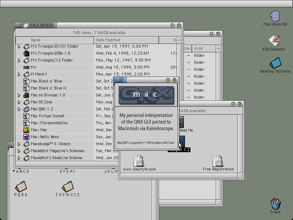Select the P Q R S folder icon
The width and height of the screenshot is (293, 220).
[21, 186]
